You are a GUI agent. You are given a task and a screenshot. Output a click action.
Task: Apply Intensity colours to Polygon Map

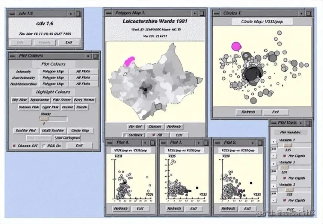click(x=53, y=71)
